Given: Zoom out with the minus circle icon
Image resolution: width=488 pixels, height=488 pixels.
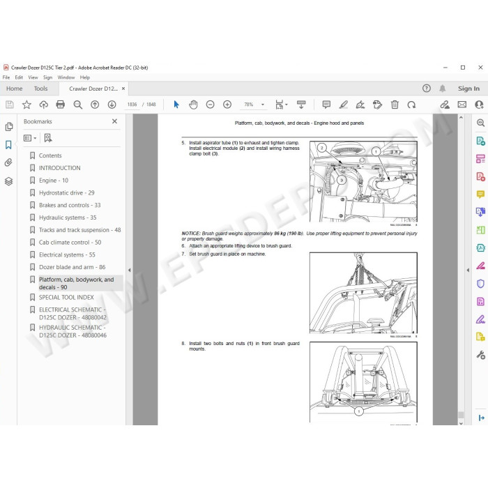Looking at the screenshot, I should [211, 105].
